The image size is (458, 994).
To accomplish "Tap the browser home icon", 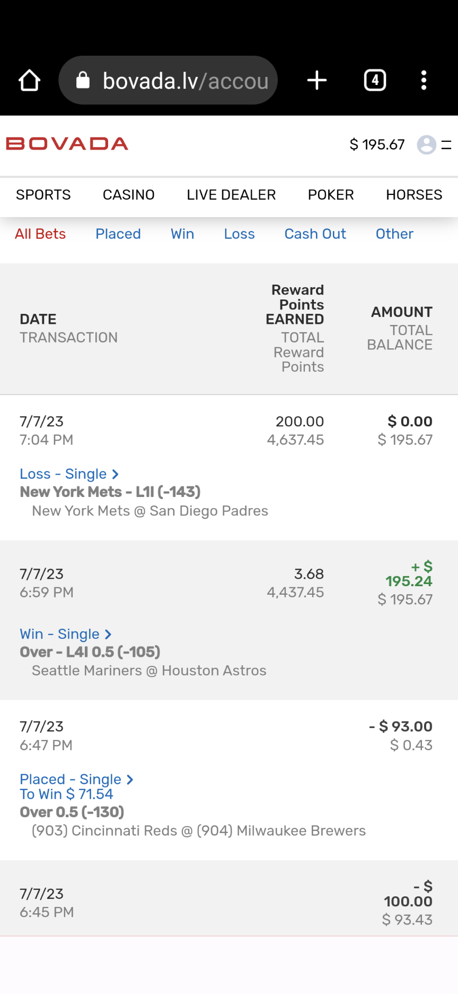I will (x=30, y=81).
